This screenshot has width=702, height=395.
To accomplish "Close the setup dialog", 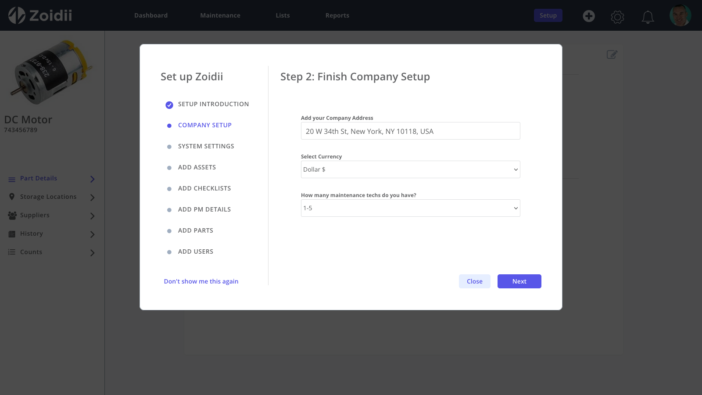I will coord(475,281).
